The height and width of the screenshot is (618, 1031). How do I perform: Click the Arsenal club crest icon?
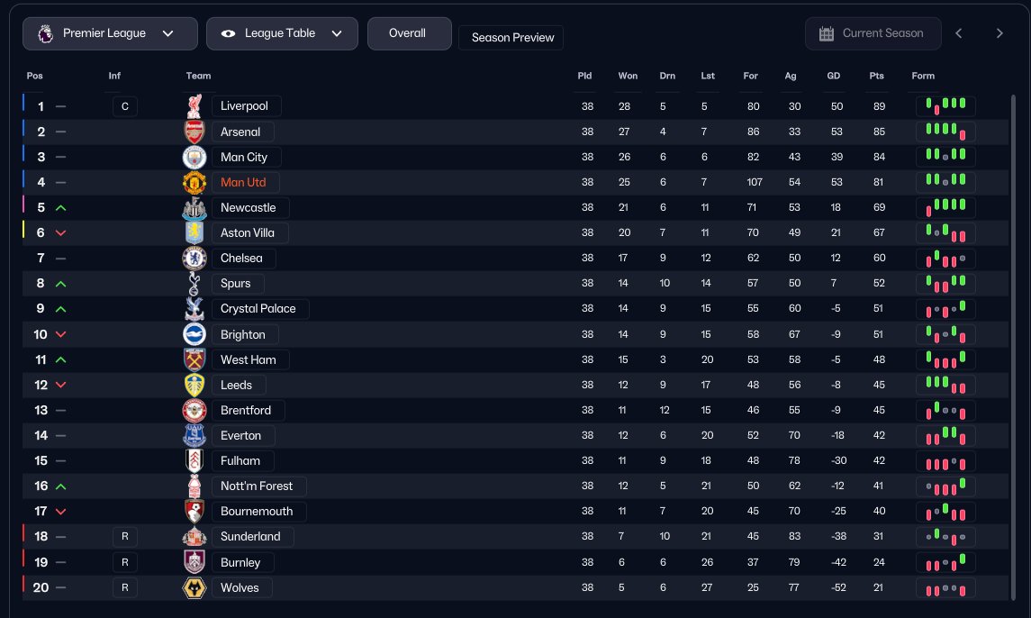194,132
